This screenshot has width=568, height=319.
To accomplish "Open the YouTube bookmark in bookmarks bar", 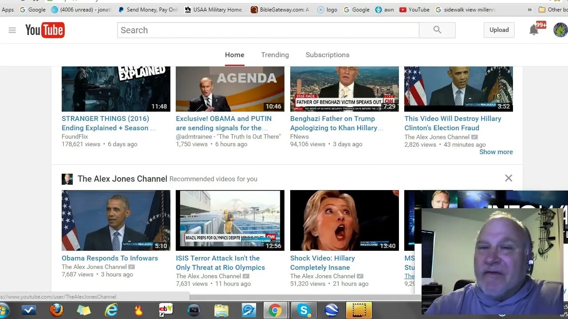I will coord(414,9).
